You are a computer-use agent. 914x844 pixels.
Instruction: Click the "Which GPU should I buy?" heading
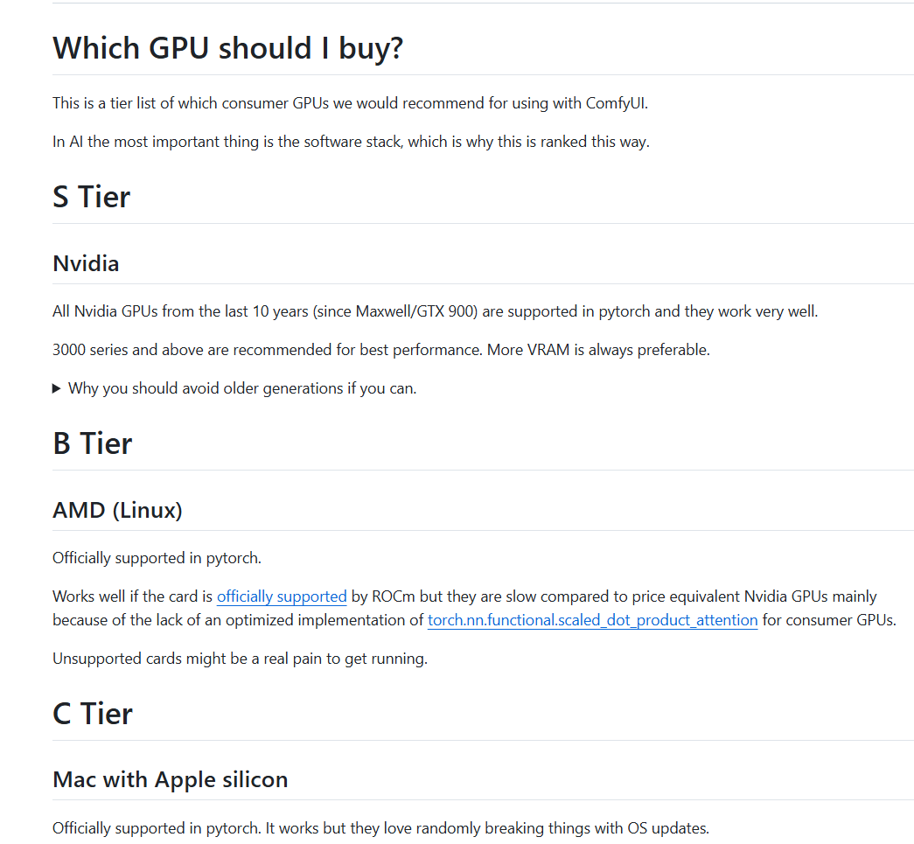tap(228, 48)
